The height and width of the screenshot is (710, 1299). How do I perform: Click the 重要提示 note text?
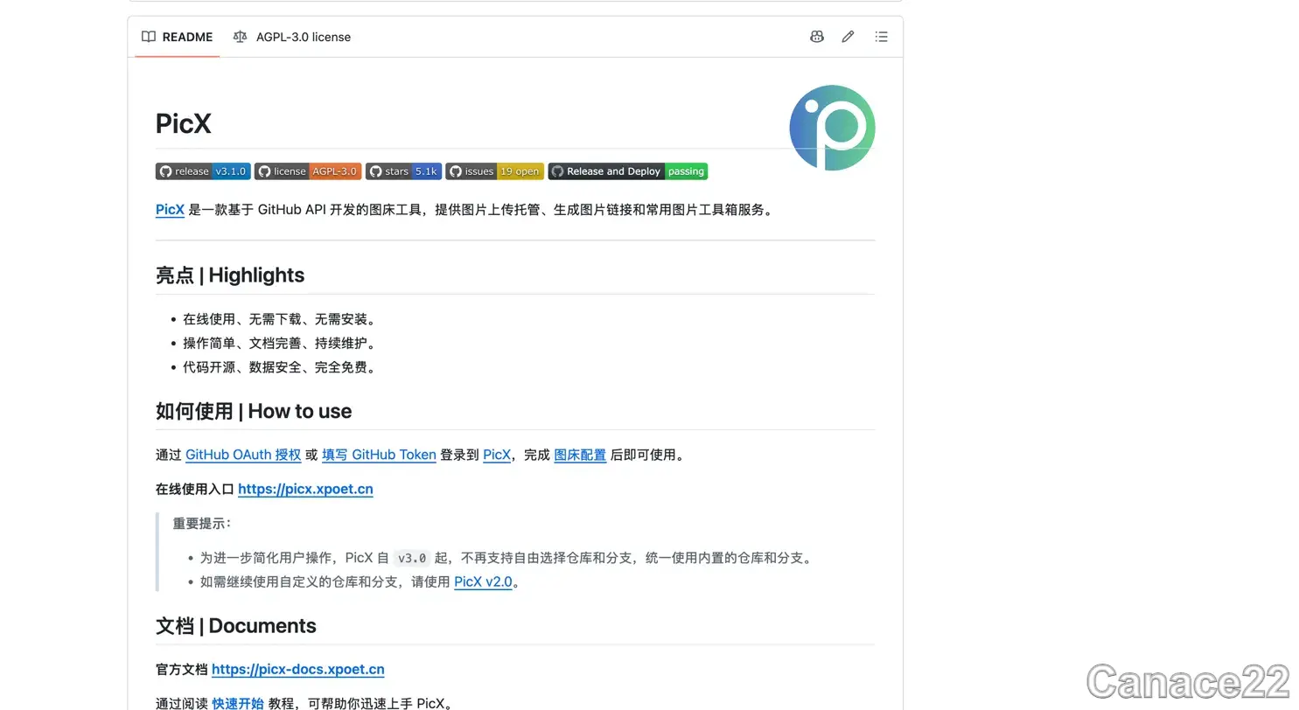click(202, 524)
